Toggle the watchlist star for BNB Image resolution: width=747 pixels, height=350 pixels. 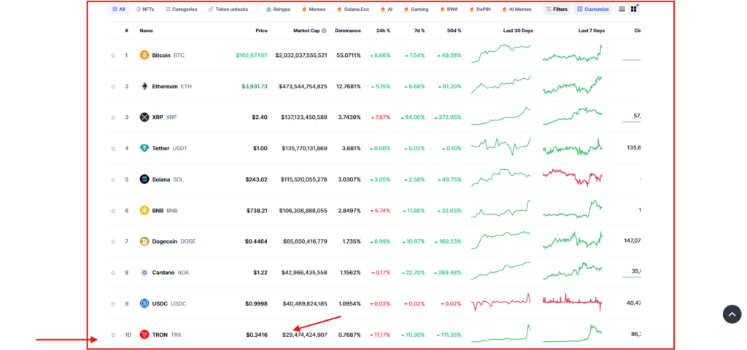point(113,211)
